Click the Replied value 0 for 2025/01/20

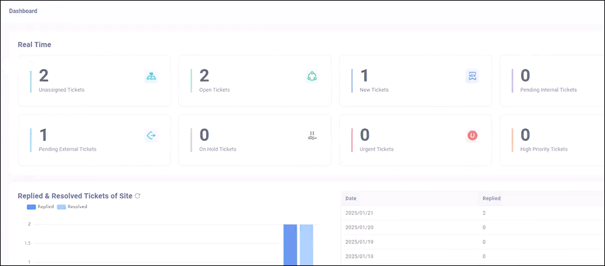click(x=484, y=227)
